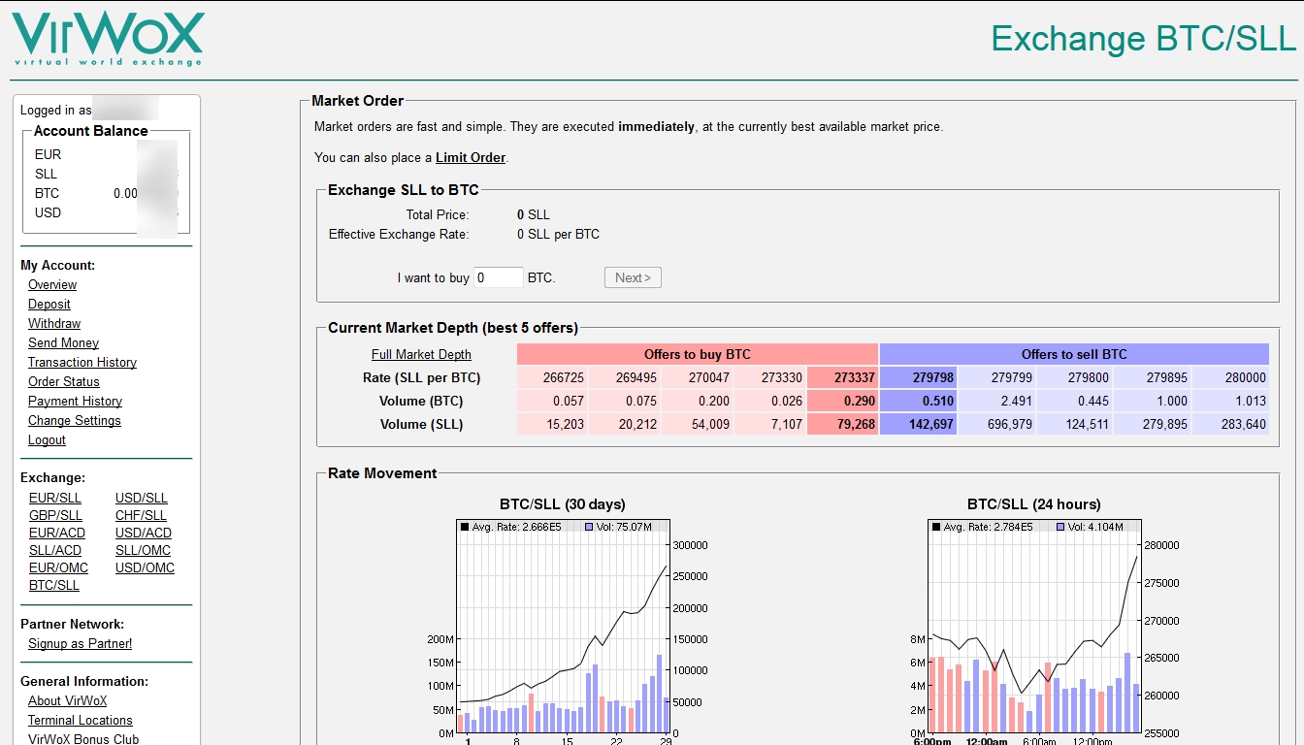The image size is (1304, 745).
Task: Open SLL/ACD exchange
Action: pyautogui.click(x=55, y=551)
